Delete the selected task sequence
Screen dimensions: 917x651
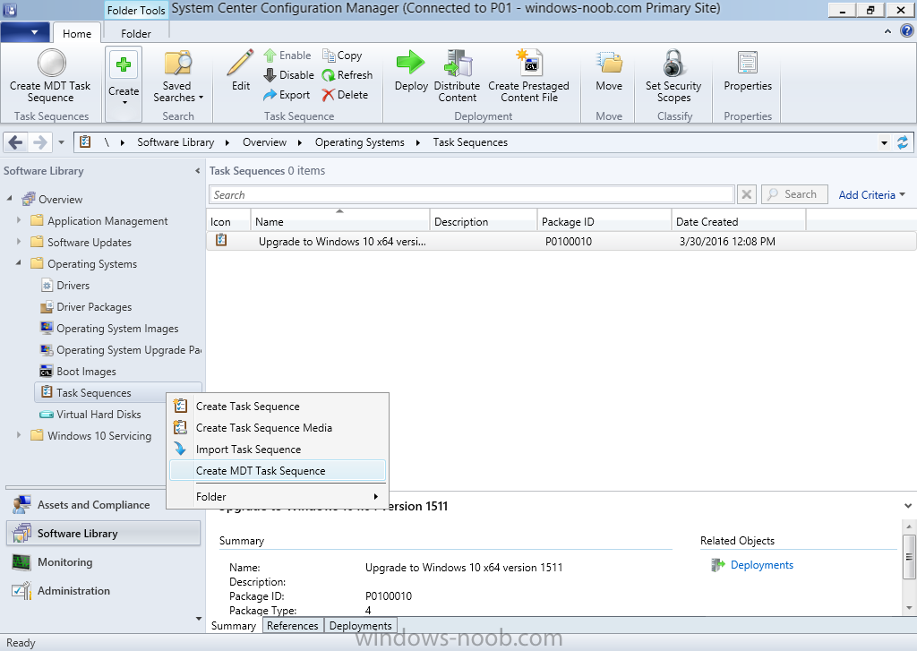(x=345, y=95)
